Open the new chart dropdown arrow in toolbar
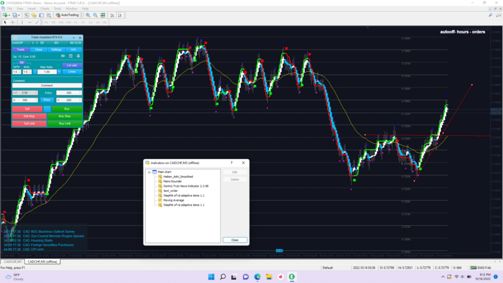 (9, 14)
